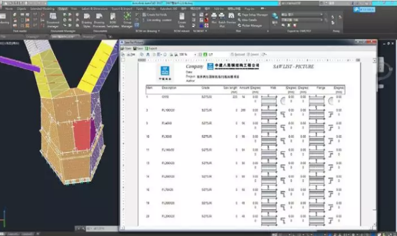Image resolution: width=397 pixels, height=236 pixels.
Task: Click the Plot printer icon
Action: click(x=214, y=18)
